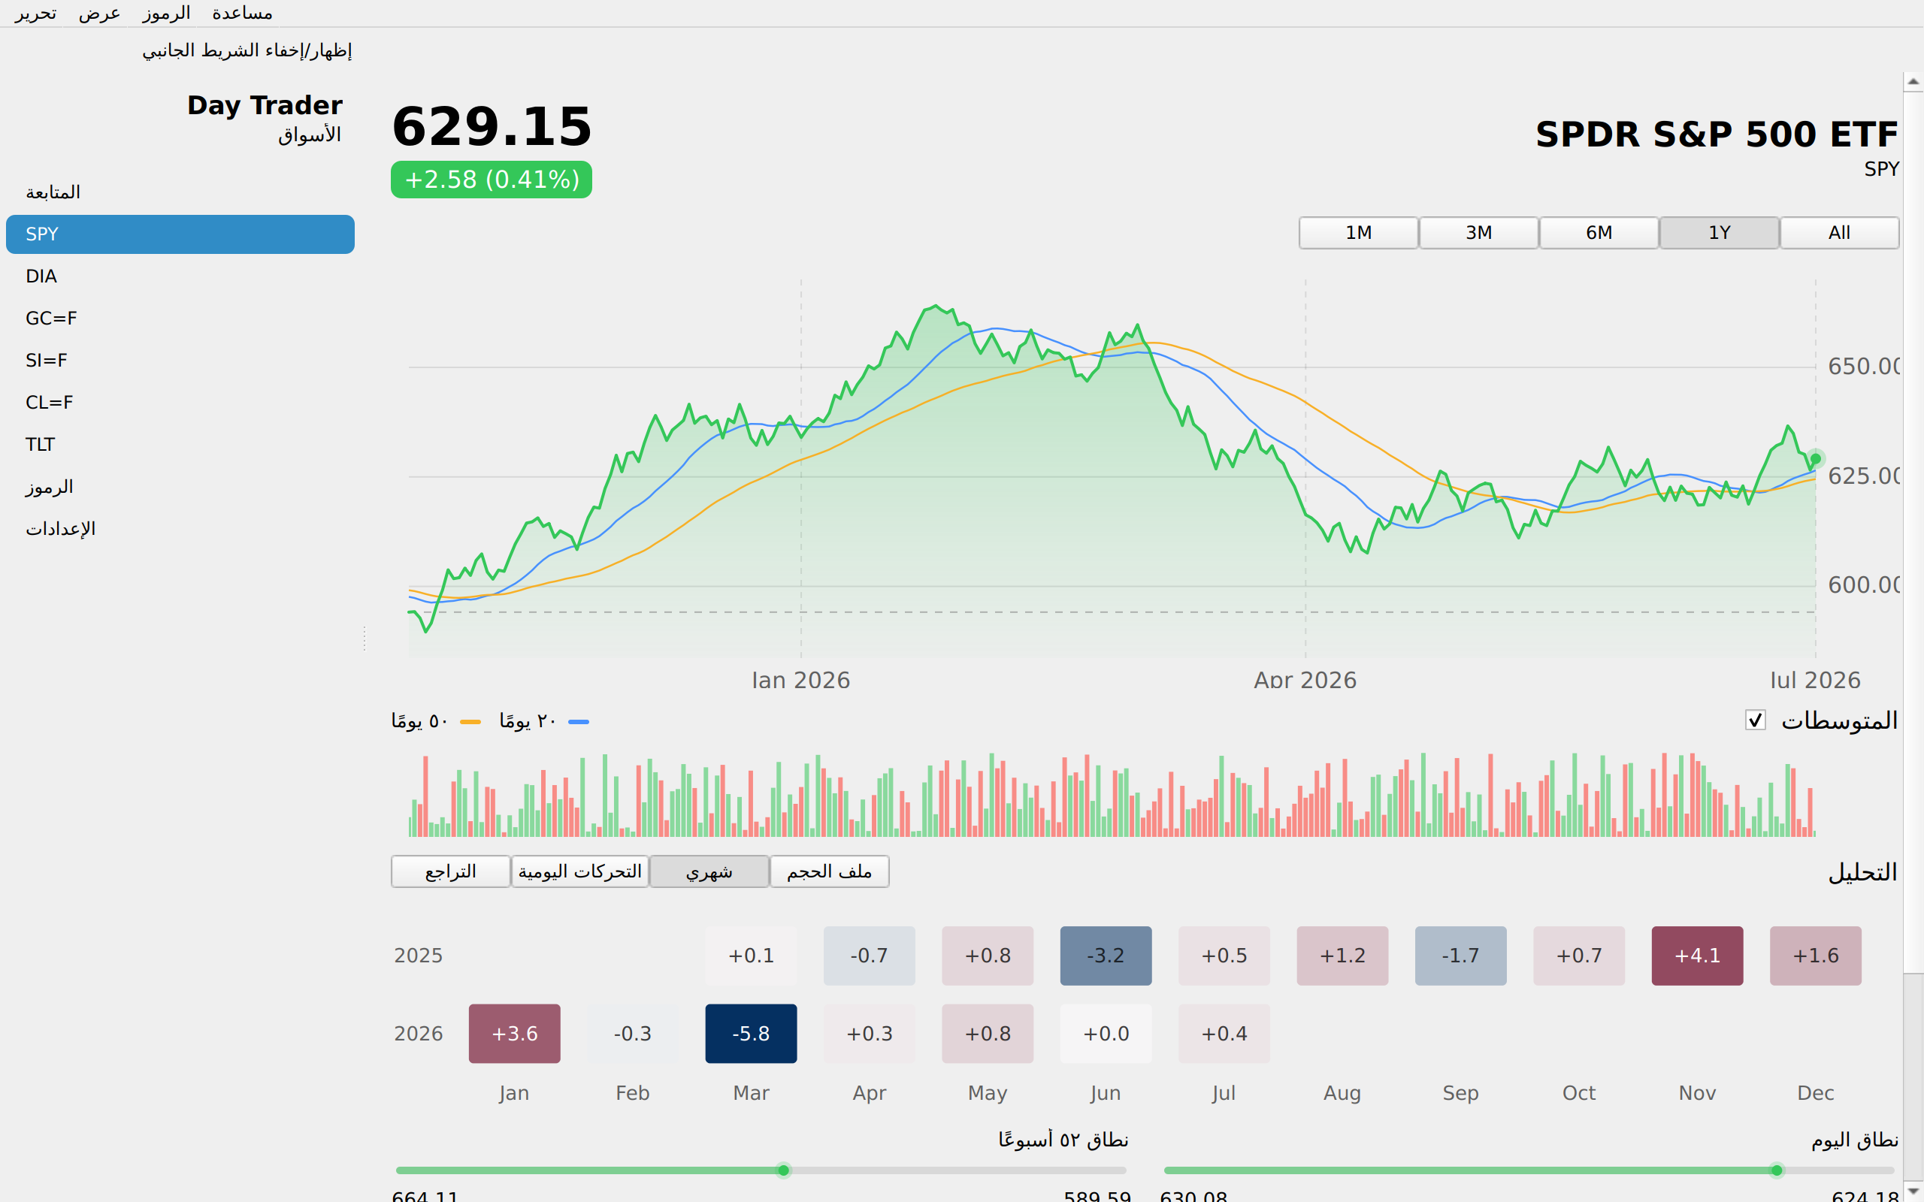The width and height of the screenshot is (1924, 1202).
Task: Open الرموز page in the sidebar
Action: click(x=180, y=488)
